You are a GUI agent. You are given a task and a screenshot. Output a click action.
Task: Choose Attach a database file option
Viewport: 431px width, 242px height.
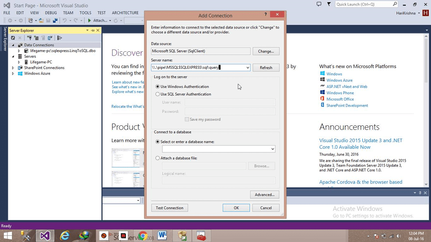(x=157, y=158)
